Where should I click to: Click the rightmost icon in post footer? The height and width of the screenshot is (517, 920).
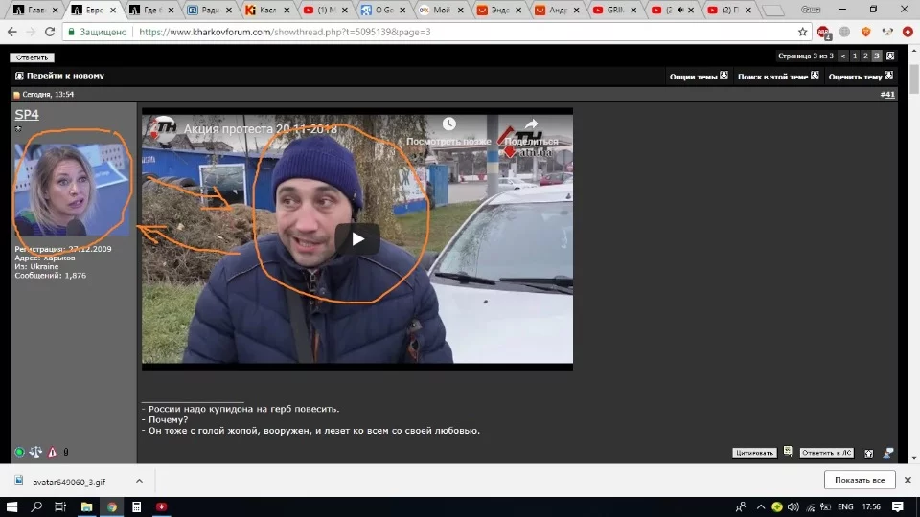click(888, 453)
